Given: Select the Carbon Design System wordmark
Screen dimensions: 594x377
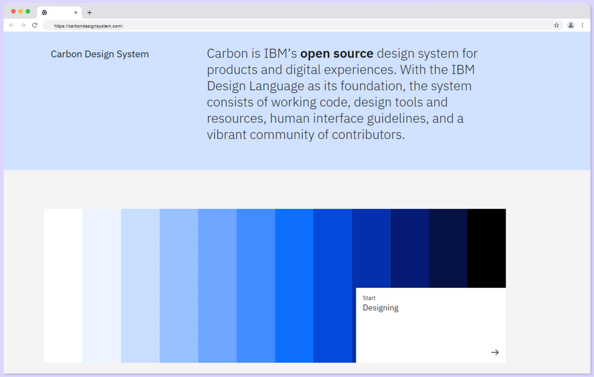Looking at the screenshot, I should 99,54.
